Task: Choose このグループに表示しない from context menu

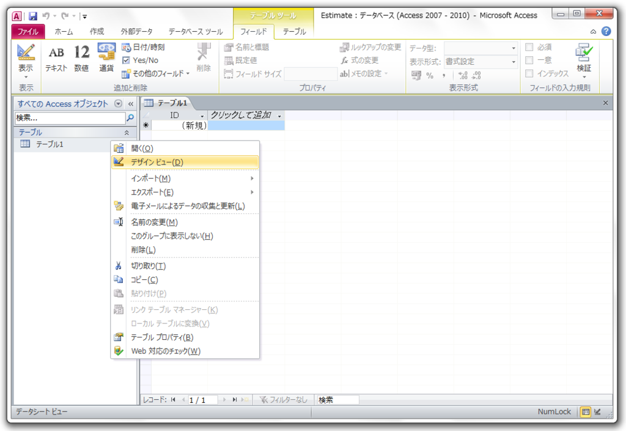Action: pos(185,236)
